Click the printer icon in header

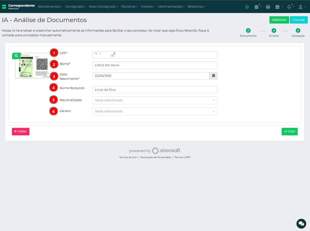point(268,7)
